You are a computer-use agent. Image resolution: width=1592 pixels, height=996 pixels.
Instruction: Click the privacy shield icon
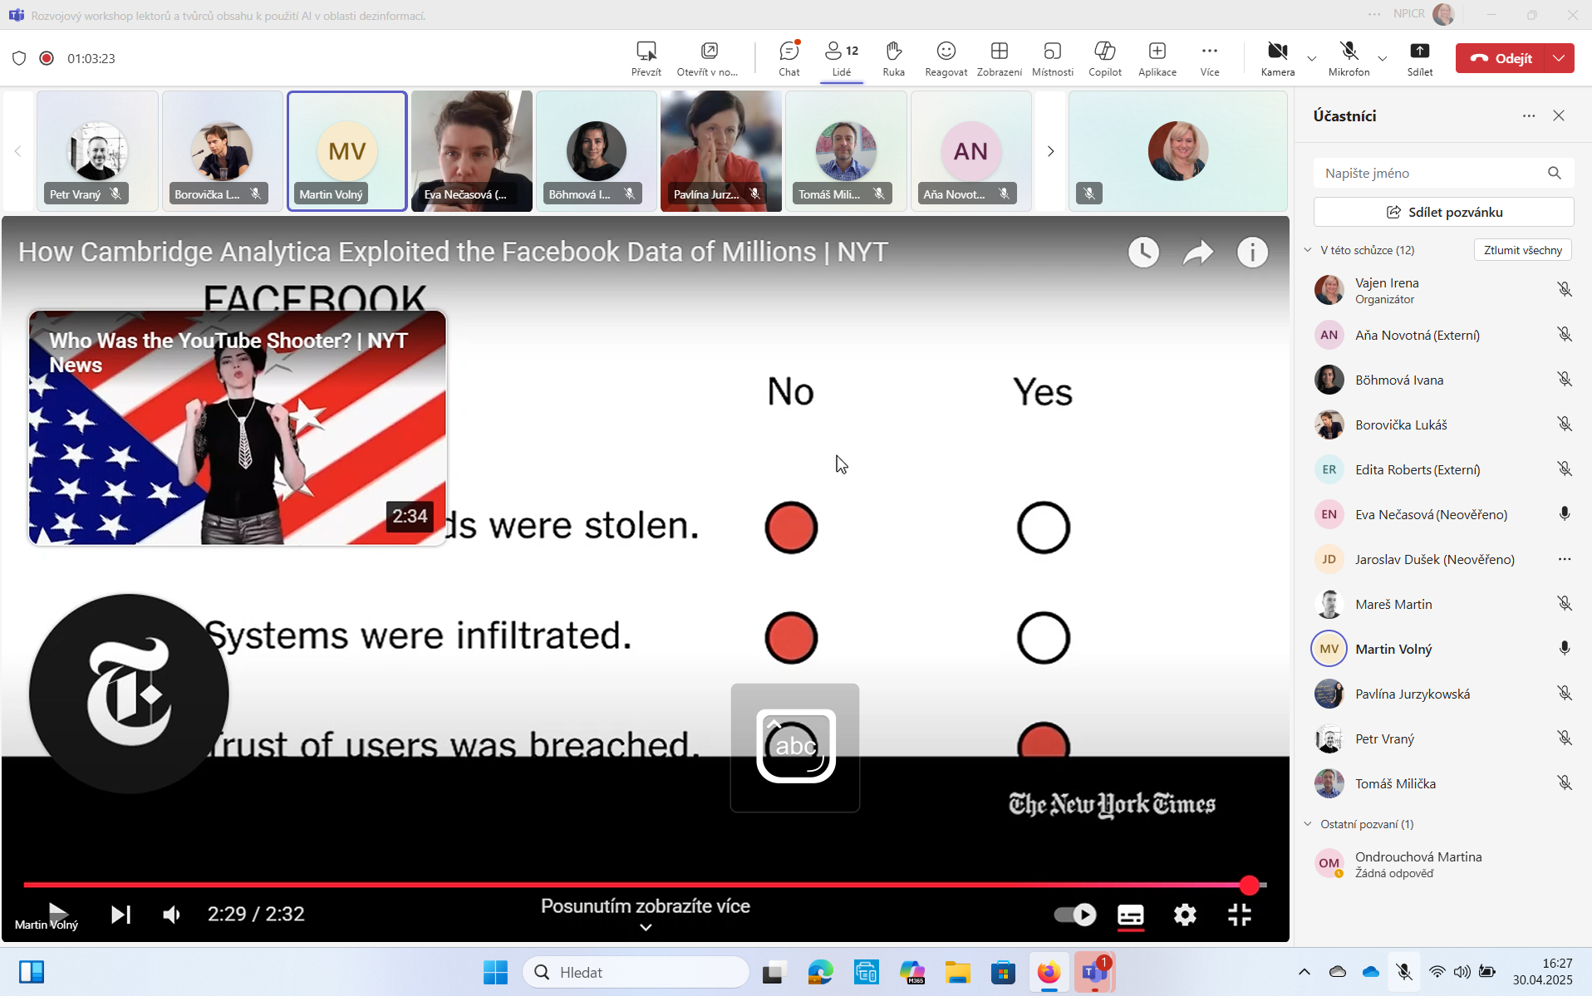[19, 58]
